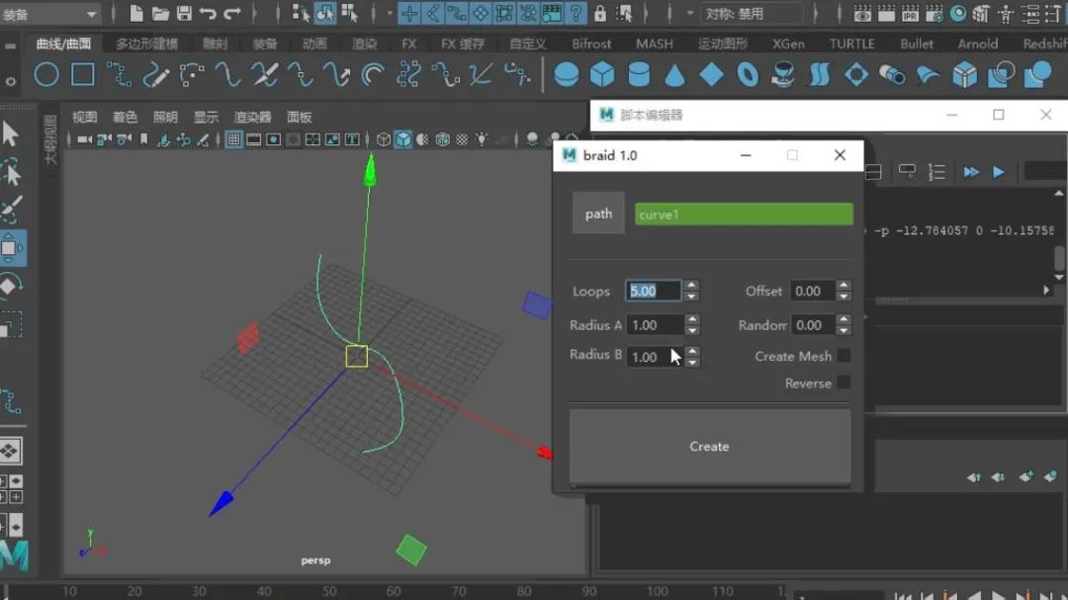
Task: Open the 视图 viewport menu
Action: [x=84, y=118]
